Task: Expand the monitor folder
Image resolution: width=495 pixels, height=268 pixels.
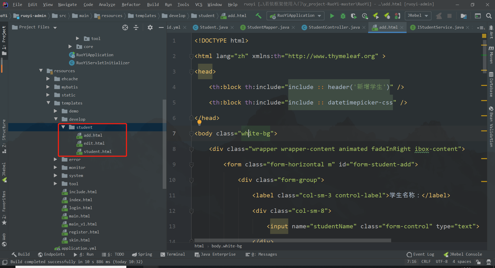Action: coord(55,167)
